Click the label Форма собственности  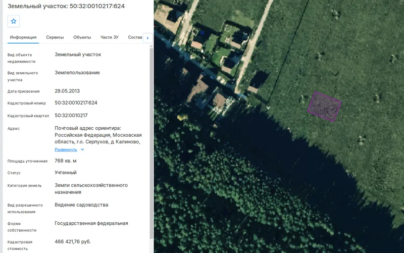coord(22,227)
